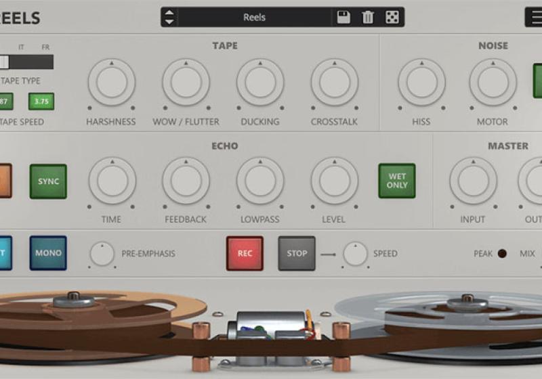Click the Ducking knob
The height and width of the screenshot is (379, 542).
click(260, 82)
